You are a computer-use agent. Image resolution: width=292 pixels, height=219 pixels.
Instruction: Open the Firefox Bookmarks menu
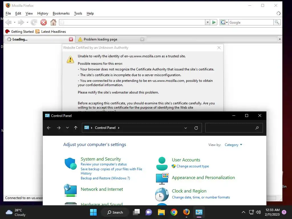pyautogui.click(x=61, y=13)
